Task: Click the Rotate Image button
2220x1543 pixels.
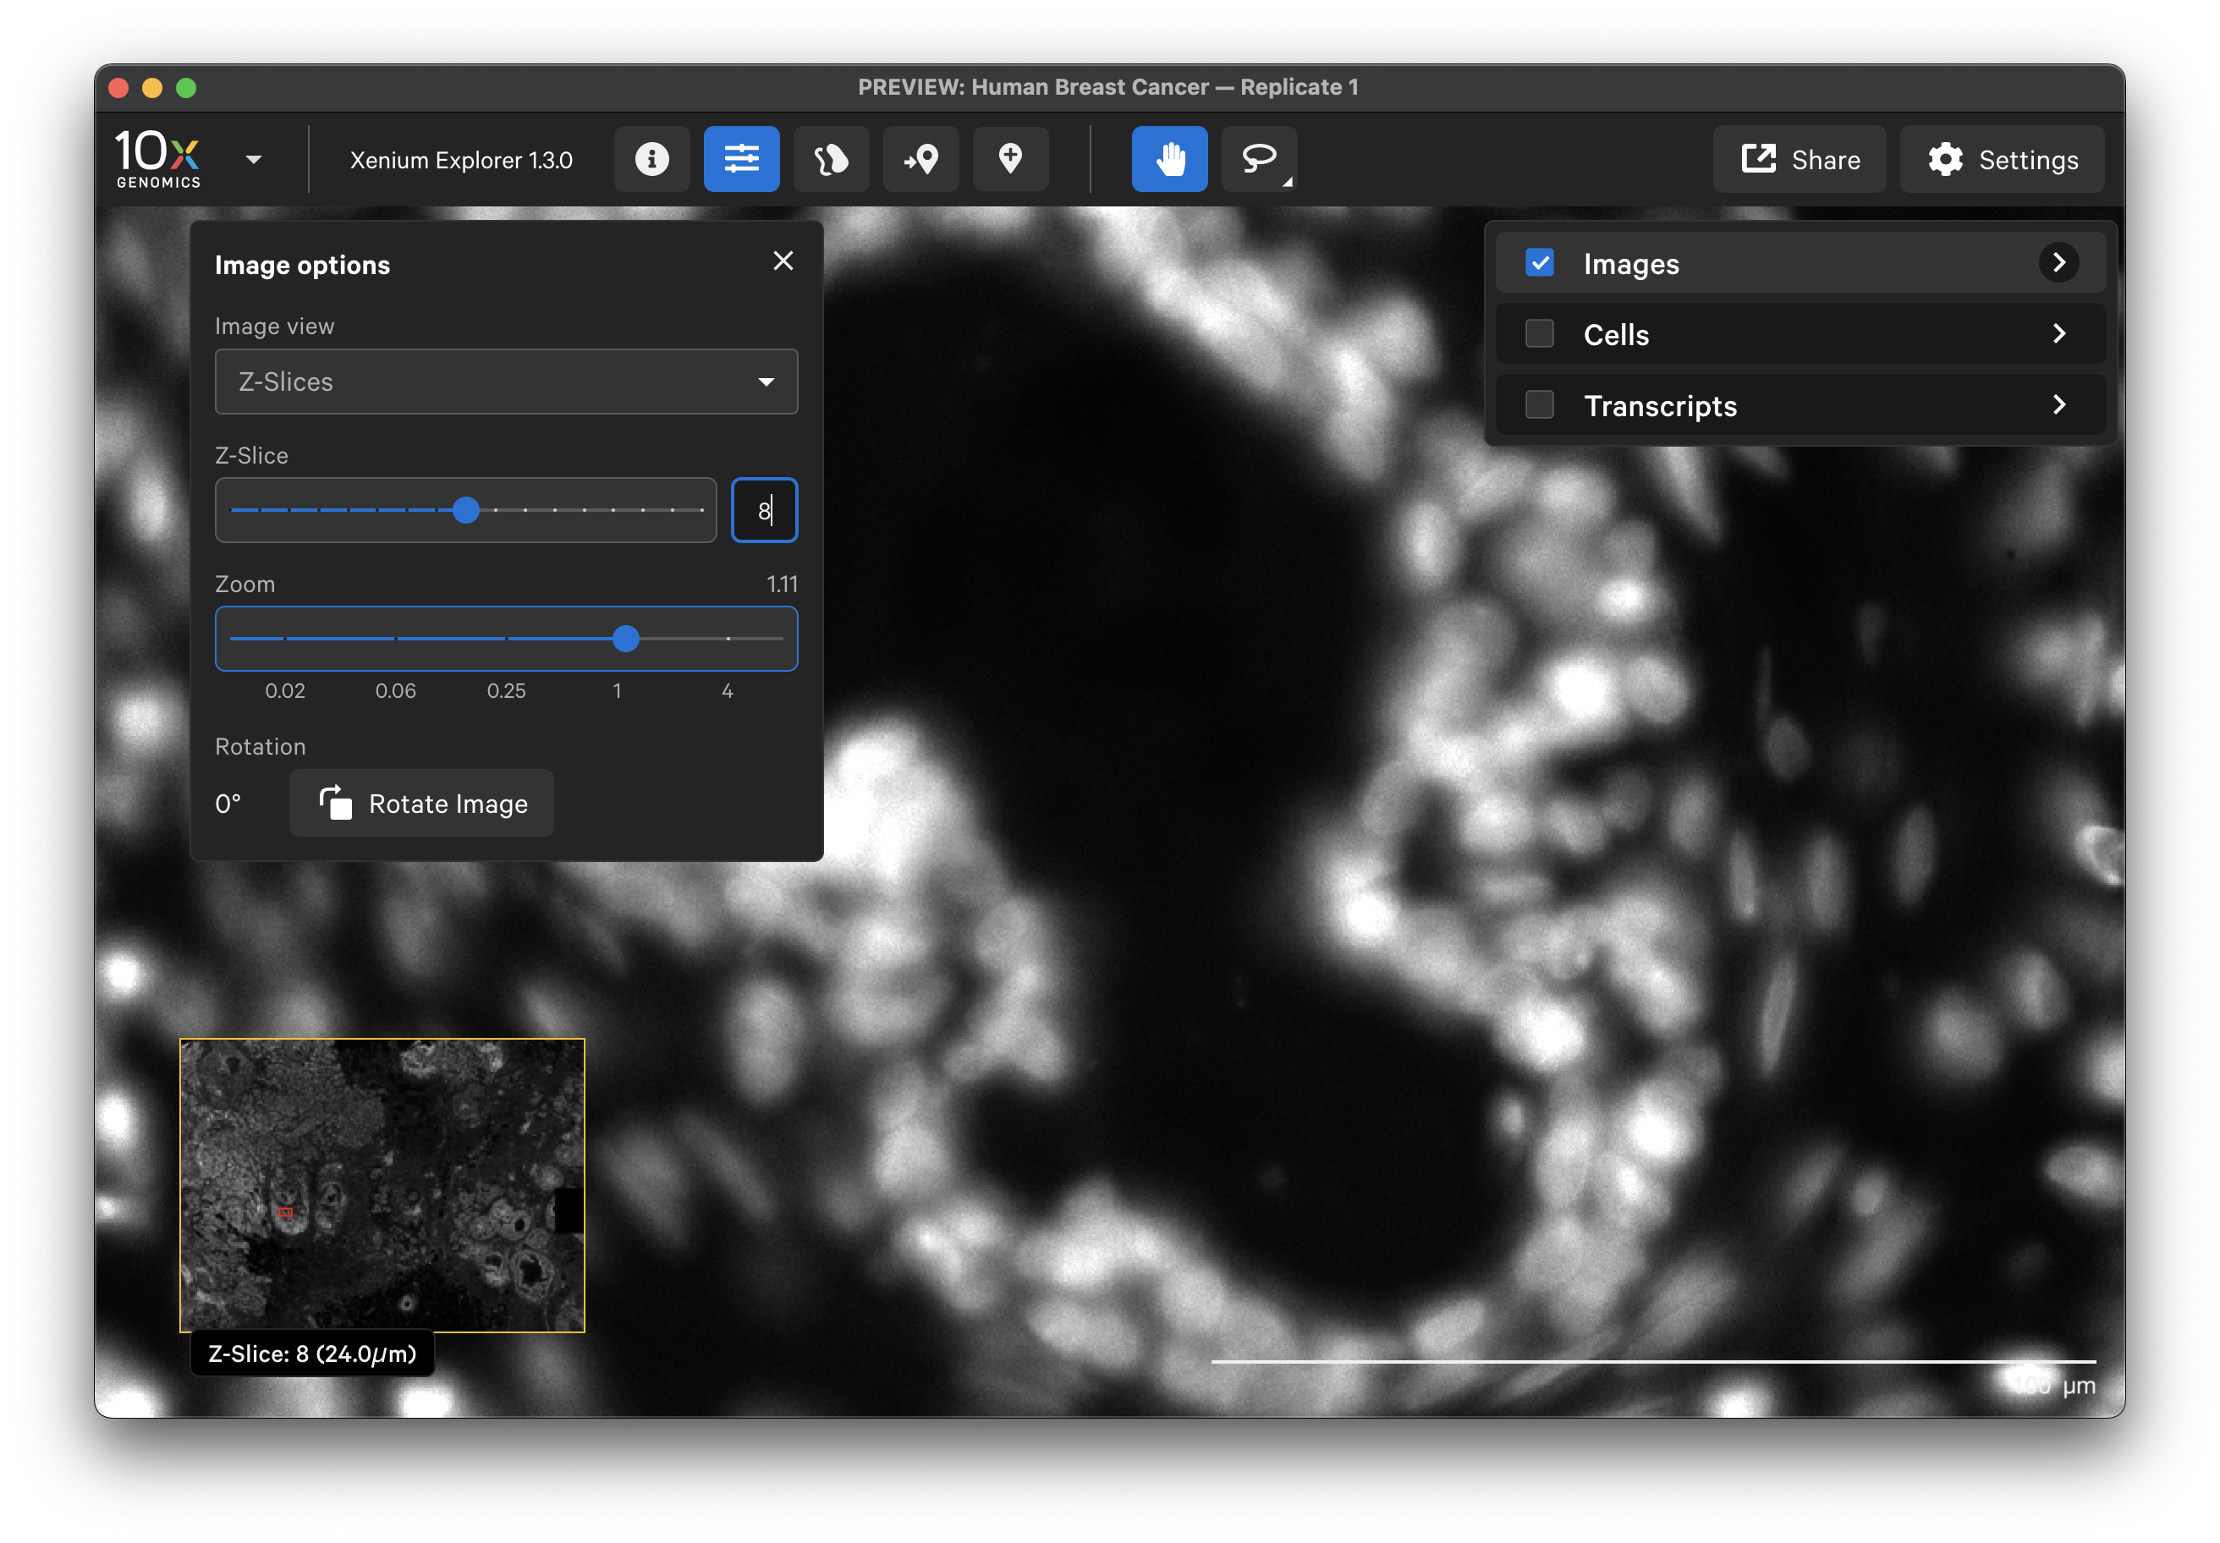Action: coord(421,803)
